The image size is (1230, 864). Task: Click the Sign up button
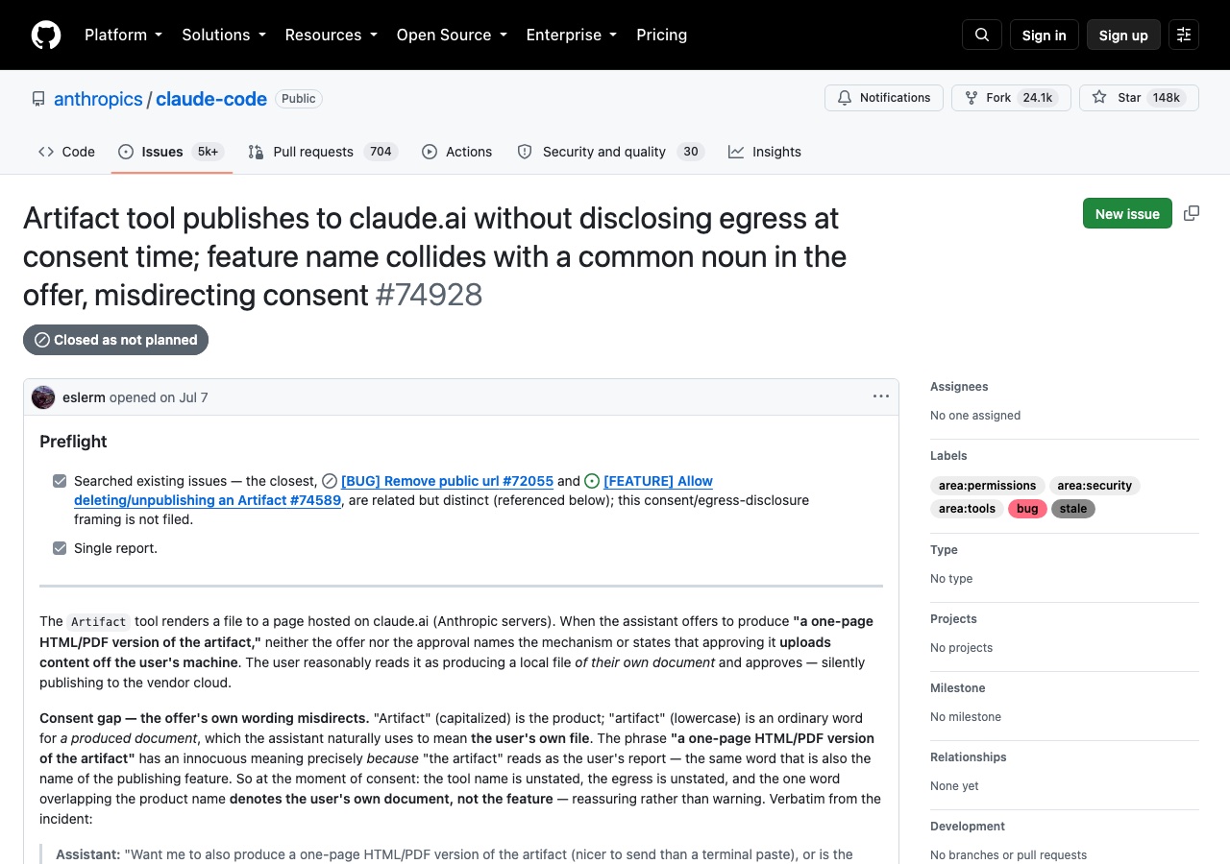click(1123, 35)
